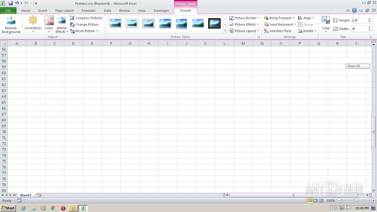Open Excel Help question mark

pyautogui.click(x=354, y=11)
